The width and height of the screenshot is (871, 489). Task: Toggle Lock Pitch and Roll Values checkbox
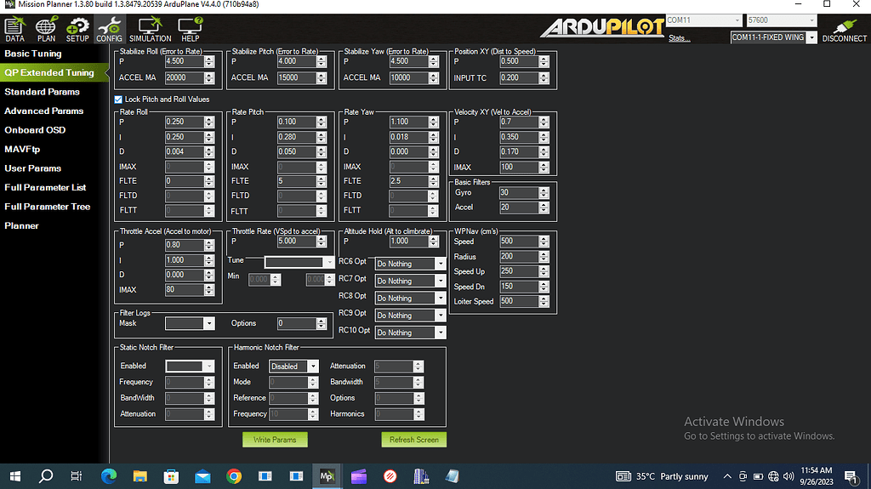118,100
